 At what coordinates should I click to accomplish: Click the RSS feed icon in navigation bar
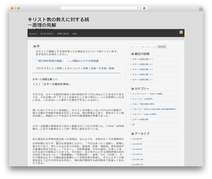[181, 32]
